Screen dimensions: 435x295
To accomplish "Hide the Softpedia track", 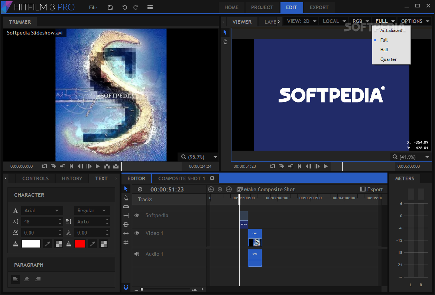I will [x=137, y=215].
